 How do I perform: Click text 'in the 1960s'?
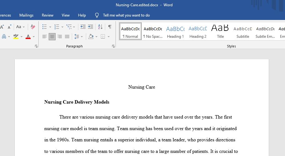coord(57,140)
